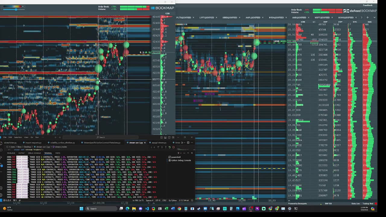Switch to the AMD@DXFEED tab

[x=299, y=17]
